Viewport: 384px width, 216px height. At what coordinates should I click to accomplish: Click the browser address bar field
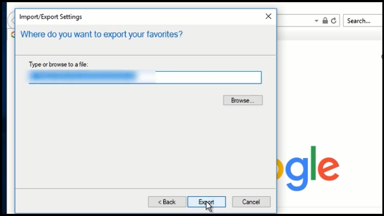[295, 21]
